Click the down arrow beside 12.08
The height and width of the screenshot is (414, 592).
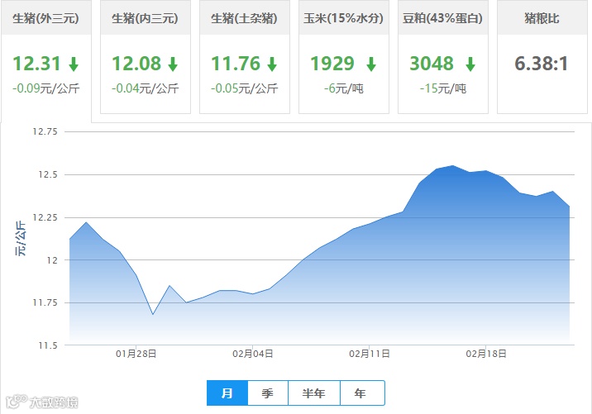(173, 64)
